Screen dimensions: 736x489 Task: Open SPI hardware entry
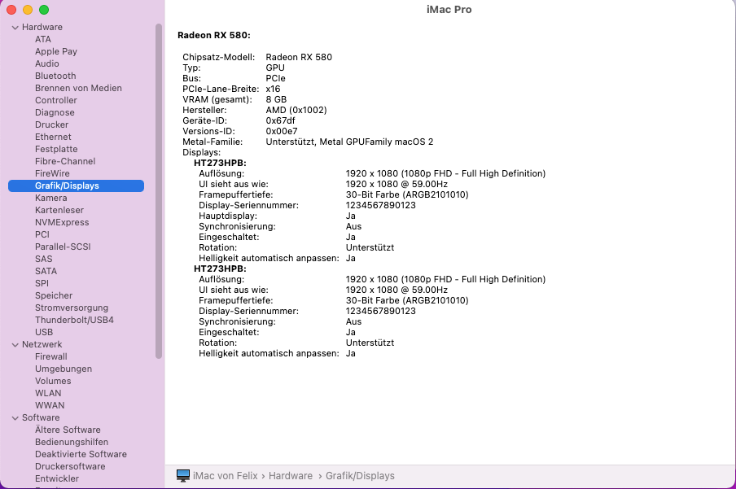[42, 283]
